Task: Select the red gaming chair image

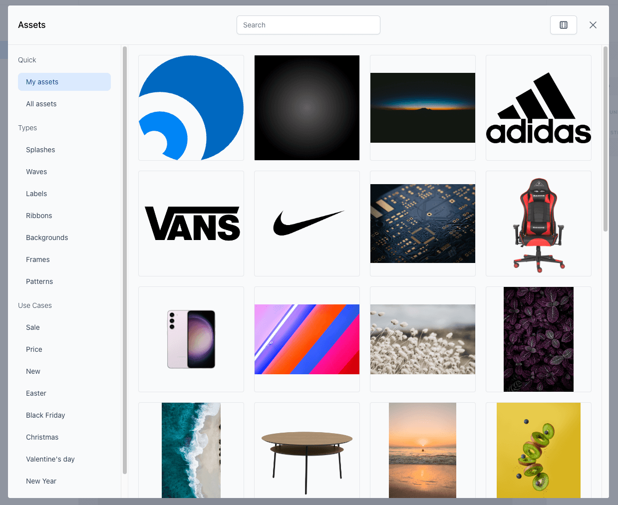Action: [x=538, y=224]
